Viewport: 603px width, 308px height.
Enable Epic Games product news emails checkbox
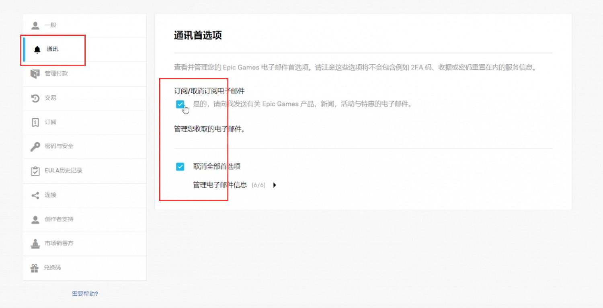click(180, 104)
